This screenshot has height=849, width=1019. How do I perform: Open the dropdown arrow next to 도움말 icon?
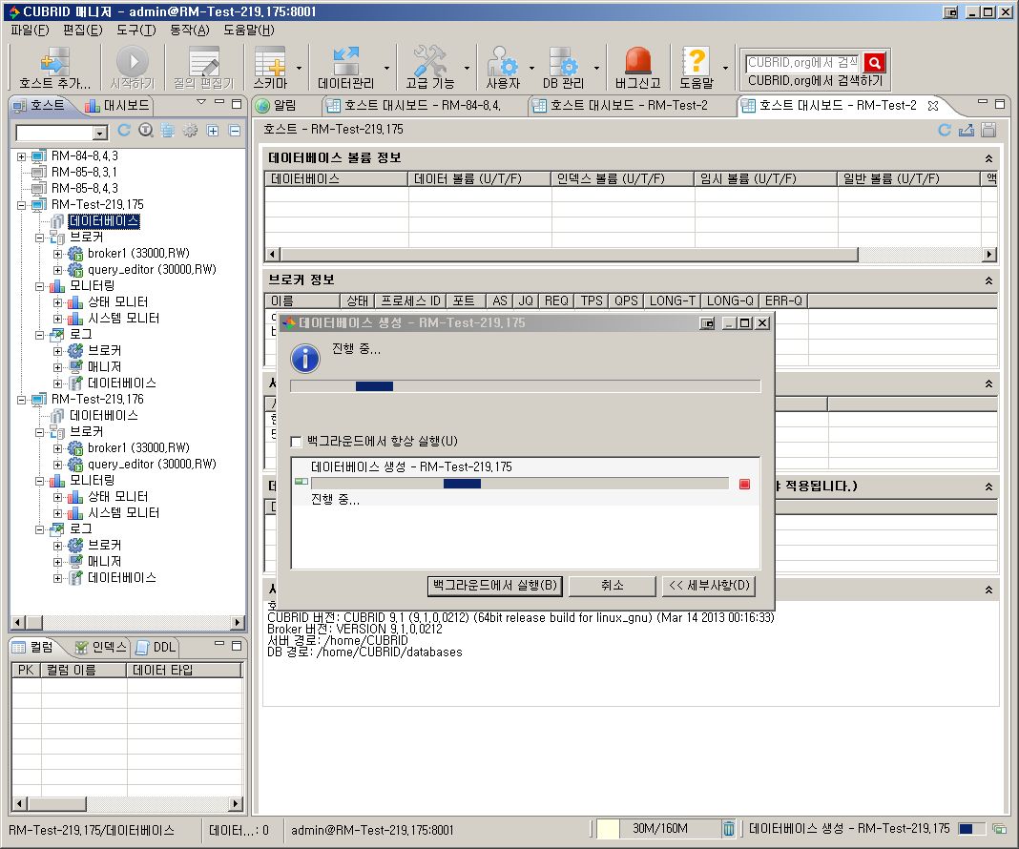pyautogui.click(x=725, y=69)
